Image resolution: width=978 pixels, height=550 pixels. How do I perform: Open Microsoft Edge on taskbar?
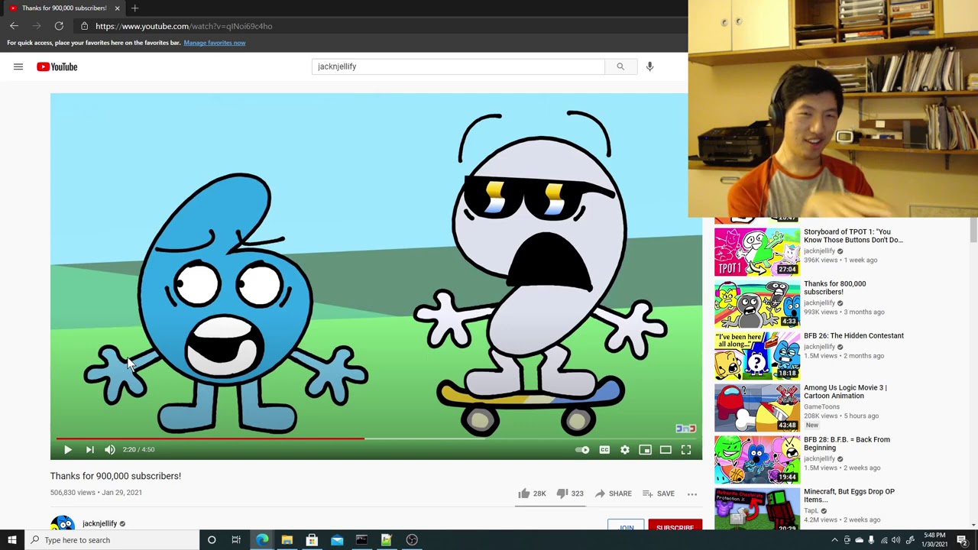(262, 540)
